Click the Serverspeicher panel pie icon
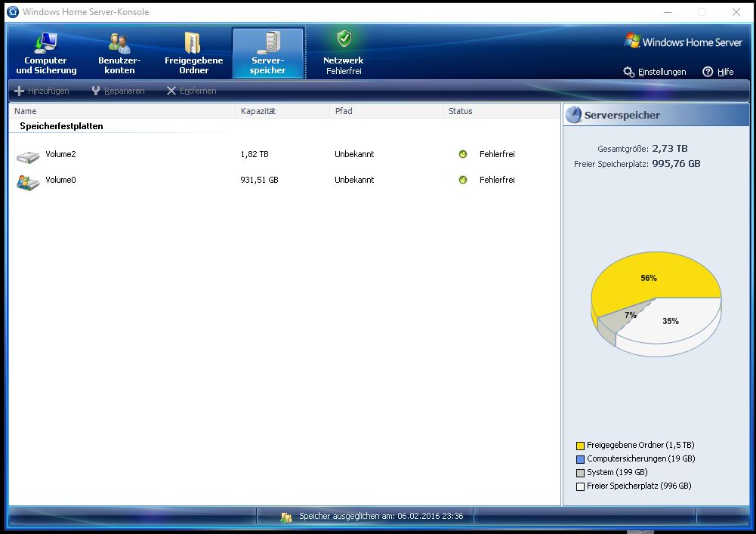This screenshot has width=756, height=534. click(574, 115)
